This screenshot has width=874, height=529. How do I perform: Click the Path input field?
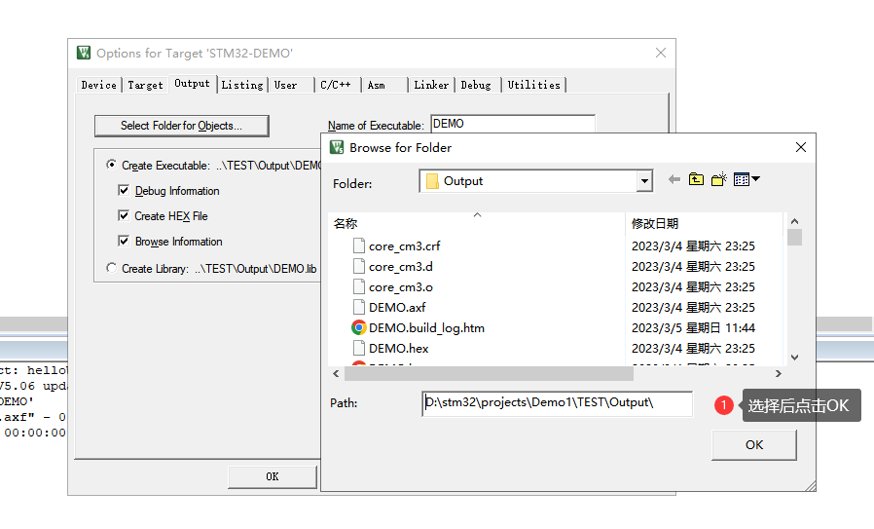pyautogui.click(x=558, y=403)
